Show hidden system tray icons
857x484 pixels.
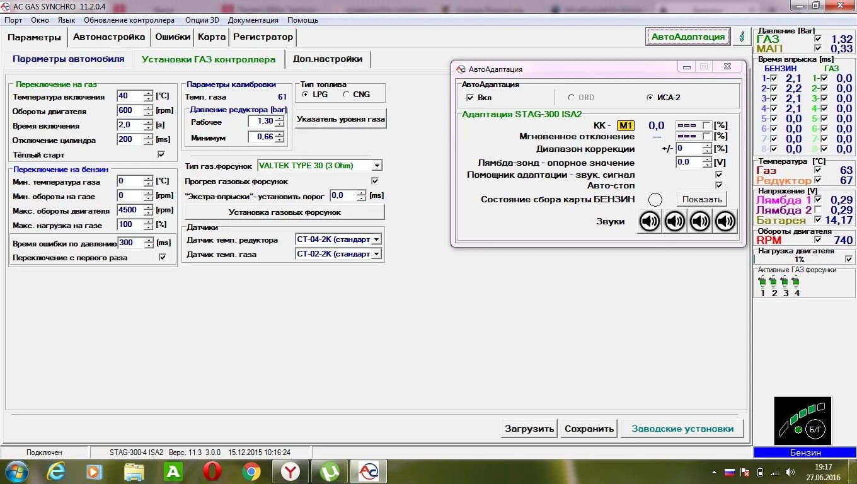[715, 471]
